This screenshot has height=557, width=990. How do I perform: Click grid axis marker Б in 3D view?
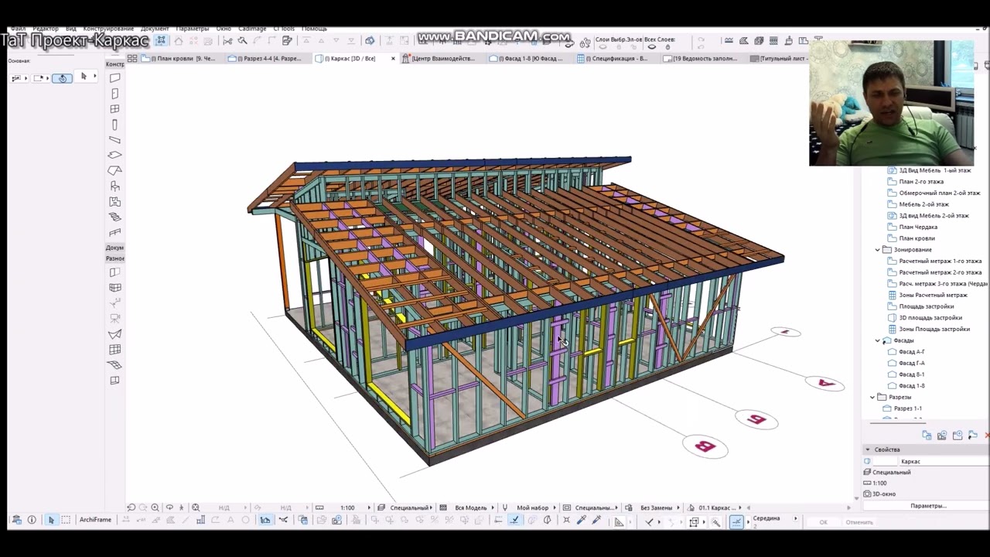pos(756,419)
